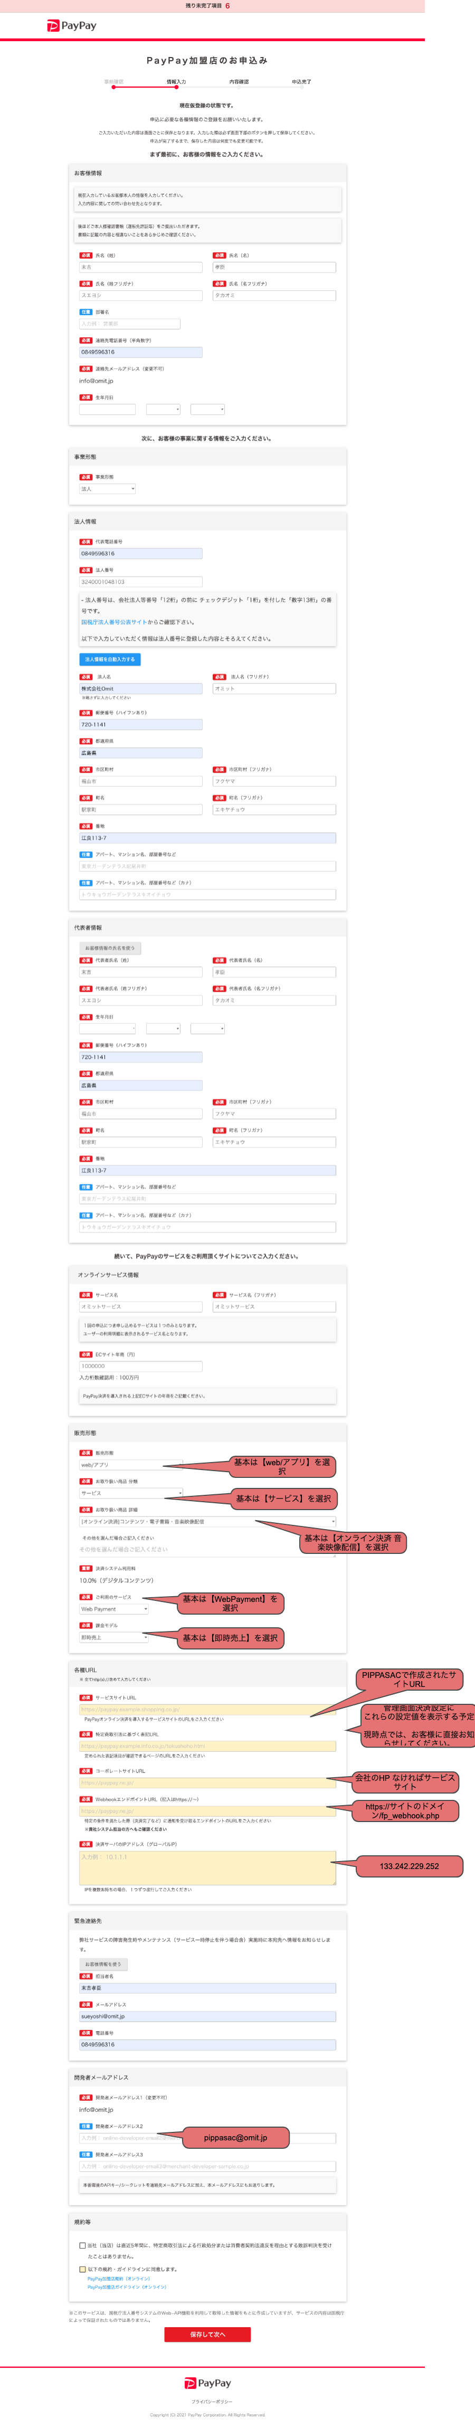This screenshot has height=2428, width=475.
Task: Tick the 直近5年間 no-violation declaration checkbox
Action: [x=82, y=2245]
